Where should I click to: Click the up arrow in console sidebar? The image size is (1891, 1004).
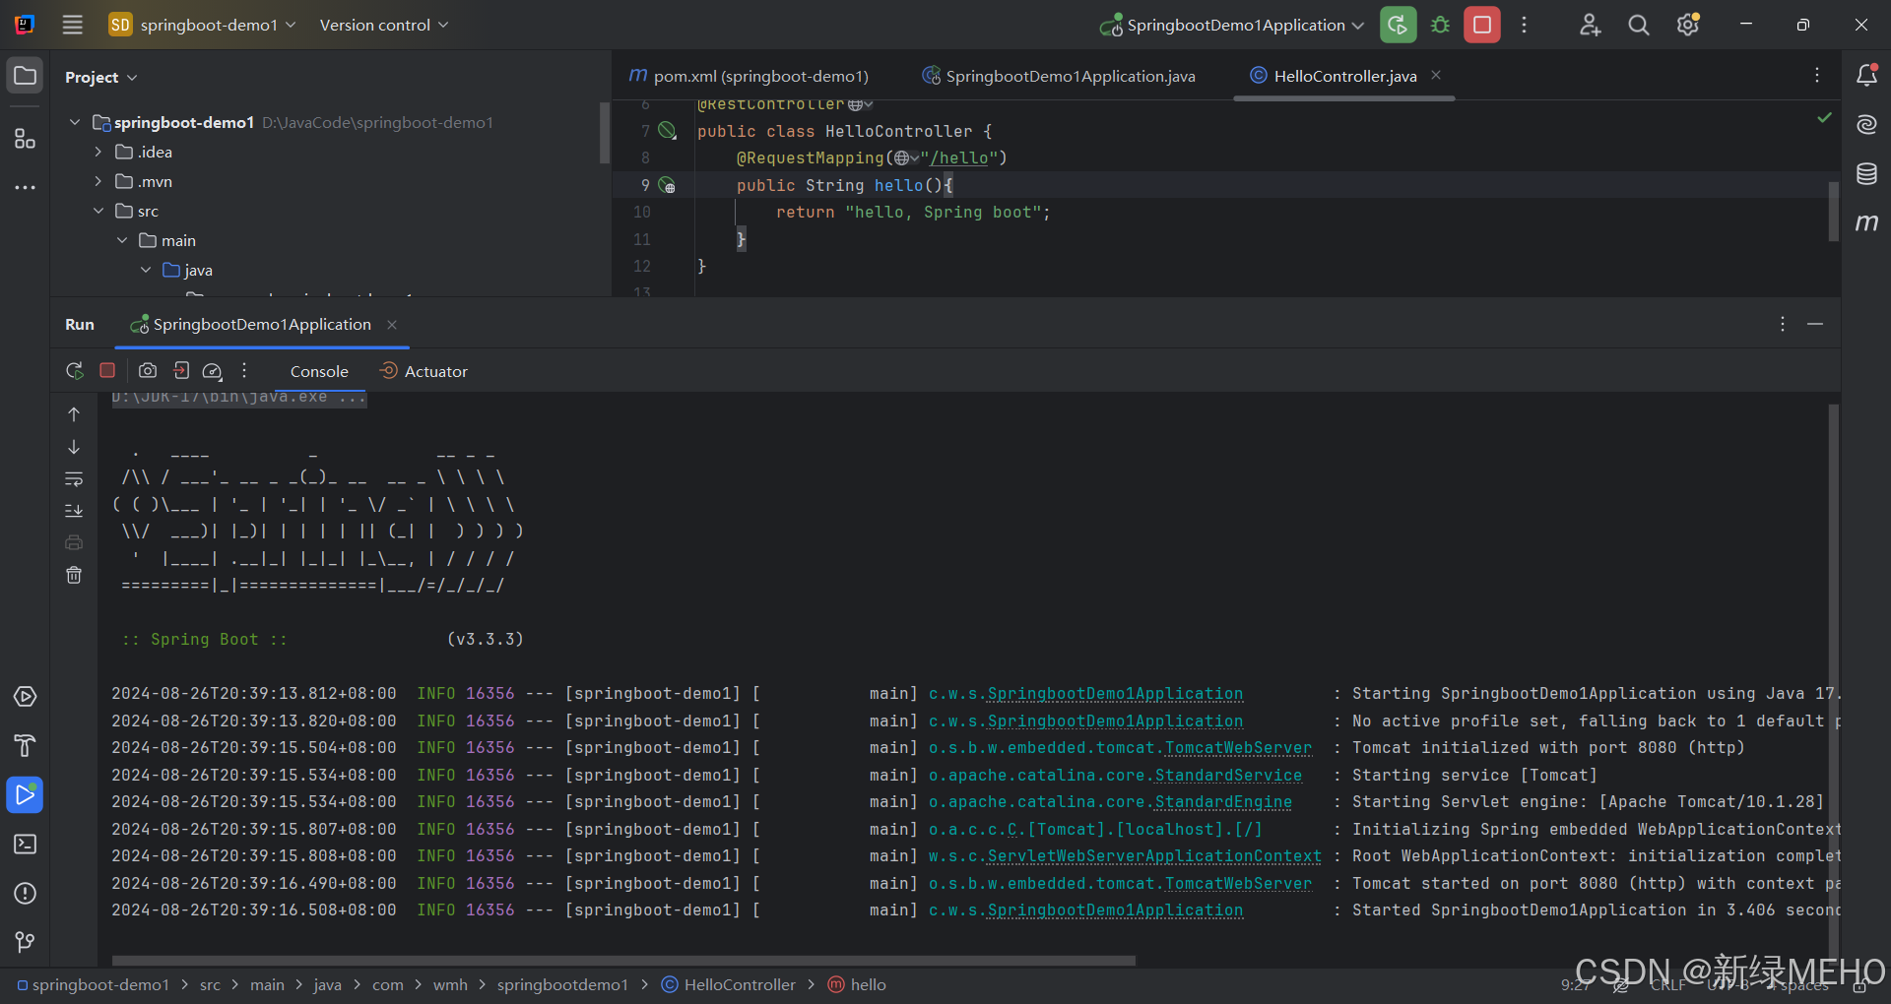(x=74, y=414)
